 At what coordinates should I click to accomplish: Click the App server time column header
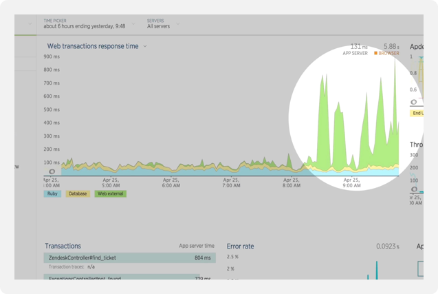point(197,246)
